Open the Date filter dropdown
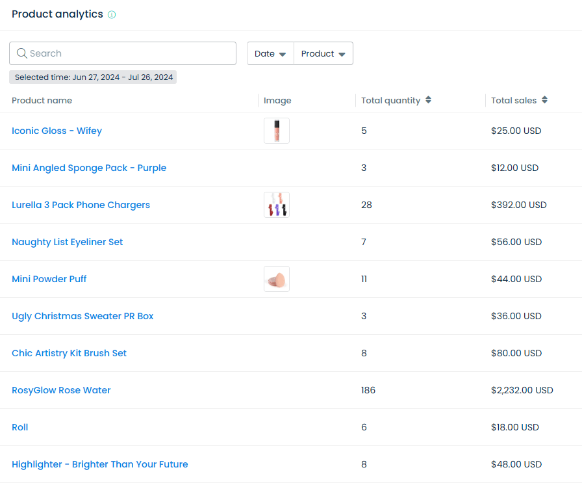The width and height of the screenshot is (582, 485). click(x=270, y=53)
